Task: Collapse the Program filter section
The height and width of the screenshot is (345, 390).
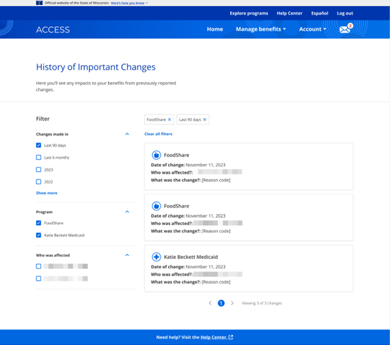Action: click(x=127, y=212)
